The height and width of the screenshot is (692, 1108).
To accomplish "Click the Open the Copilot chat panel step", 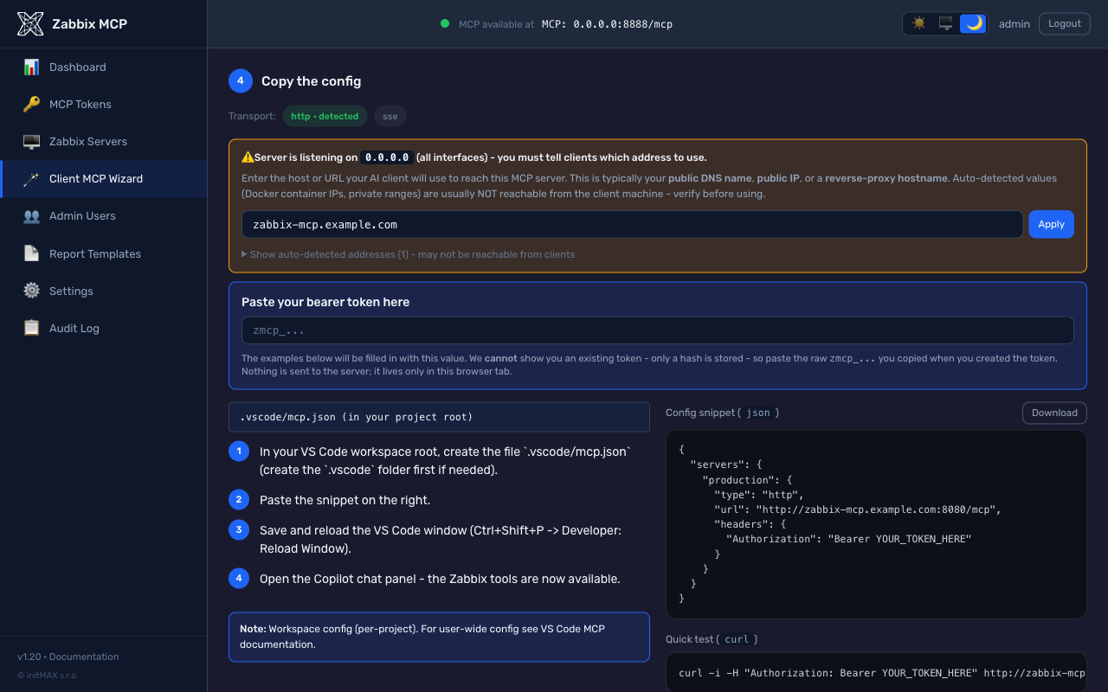I will [440, 579].
